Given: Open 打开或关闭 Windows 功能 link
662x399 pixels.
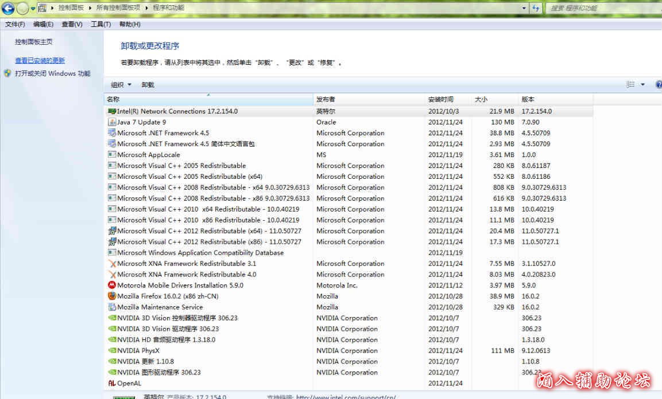Looking at the screenshot, I should tap(52, 73).
